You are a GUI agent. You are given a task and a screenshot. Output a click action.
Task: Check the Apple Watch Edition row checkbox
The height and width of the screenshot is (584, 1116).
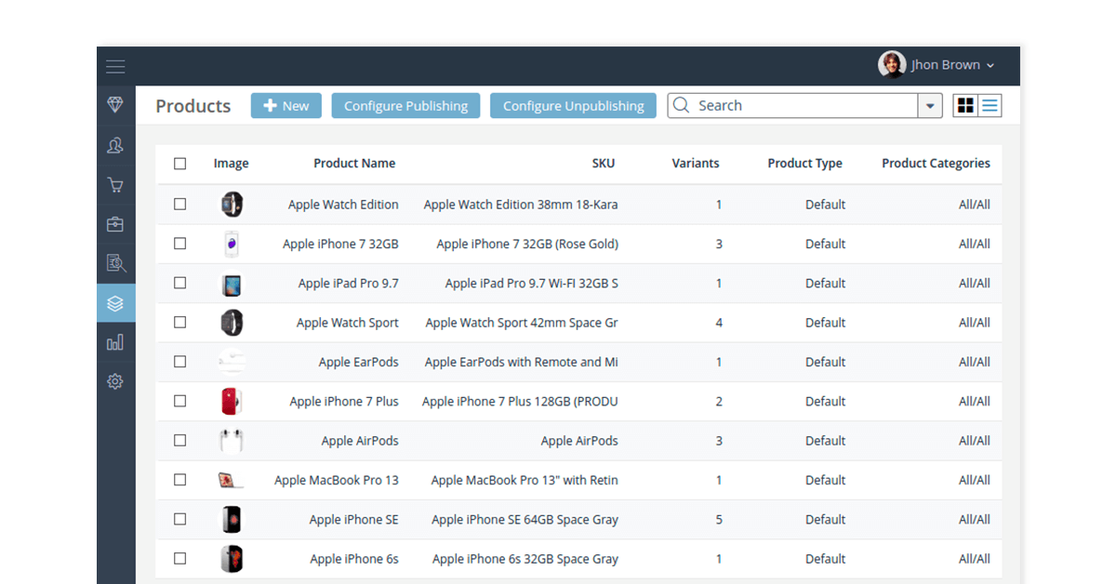[x=179, y=205]
